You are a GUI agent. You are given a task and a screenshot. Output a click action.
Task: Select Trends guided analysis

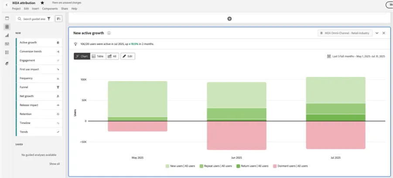[x=39, y=132]
